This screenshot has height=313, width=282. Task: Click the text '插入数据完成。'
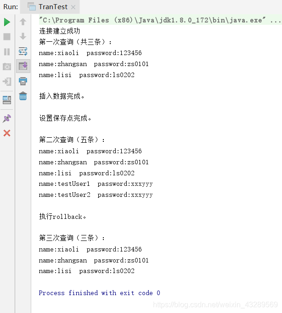point(62,96)
